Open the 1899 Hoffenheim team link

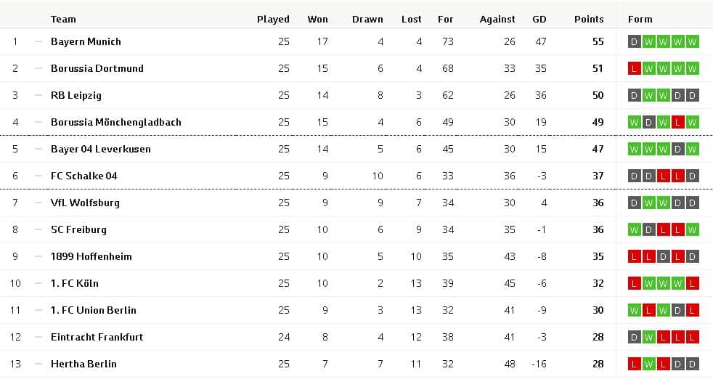click(91, 256)
